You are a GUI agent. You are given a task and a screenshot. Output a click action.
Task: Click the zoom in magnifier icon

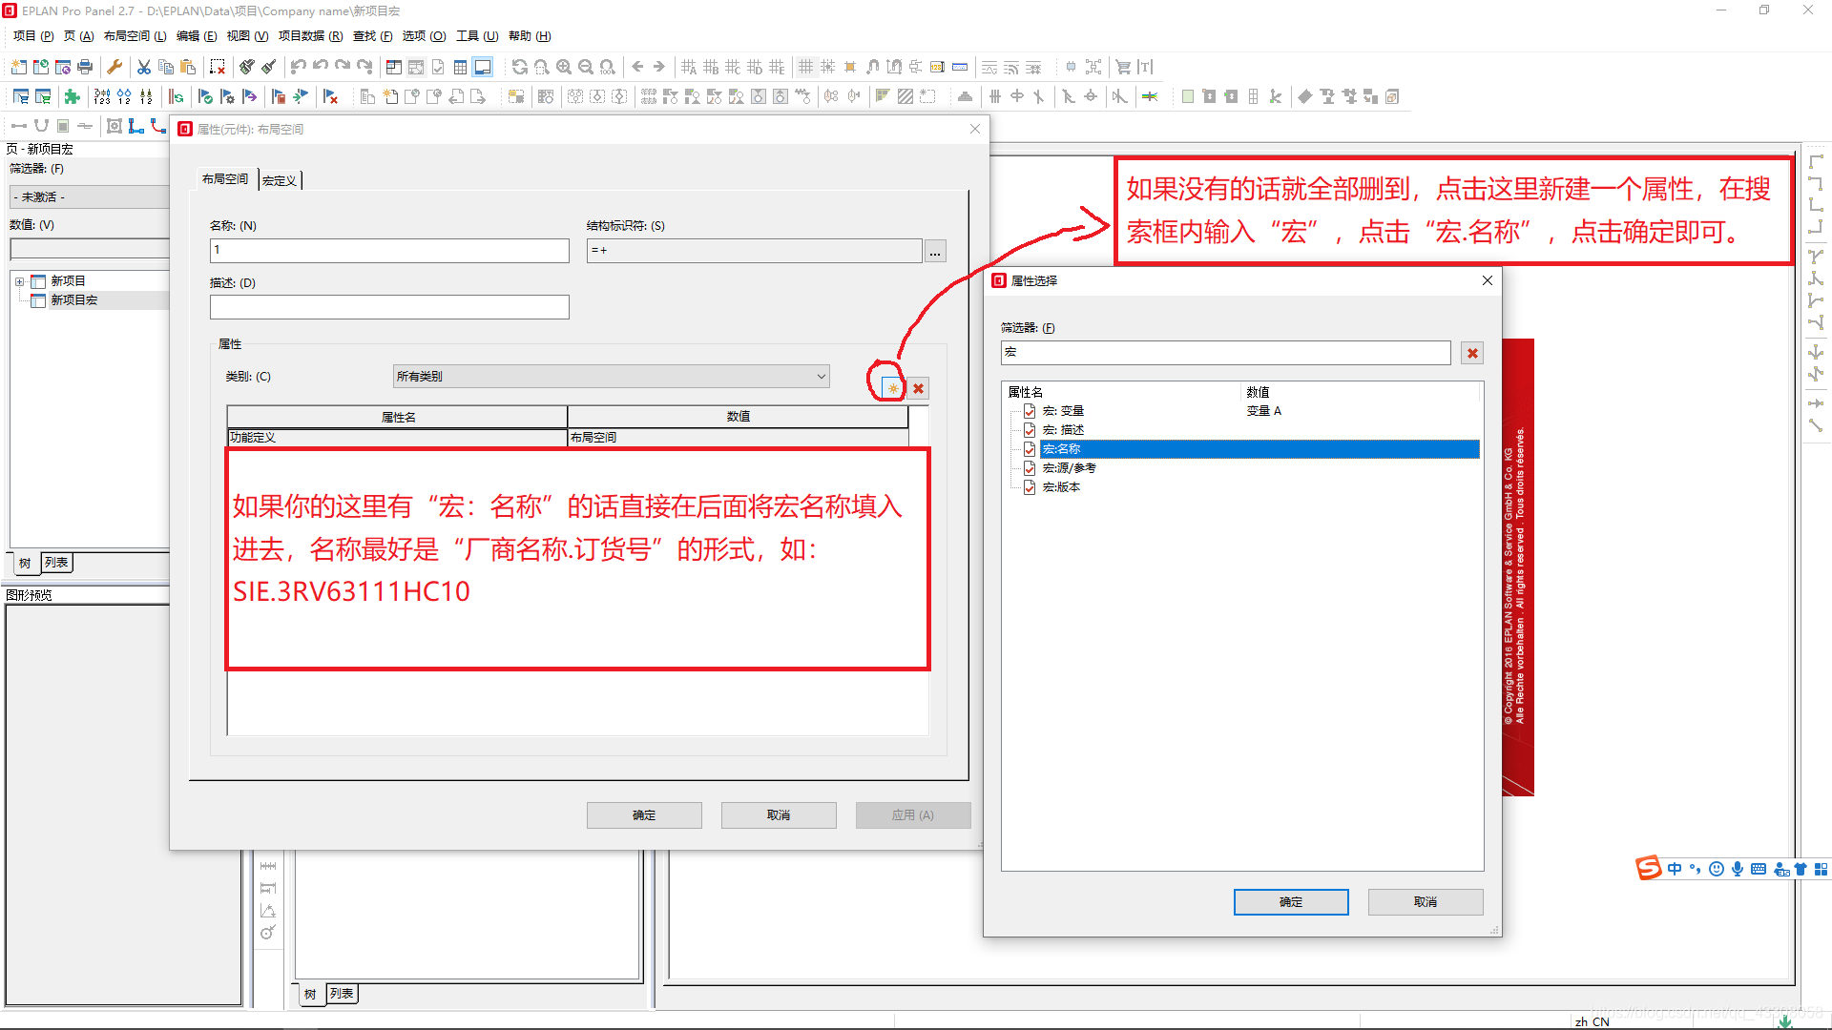pyautogui.click(x=564, y=67)
